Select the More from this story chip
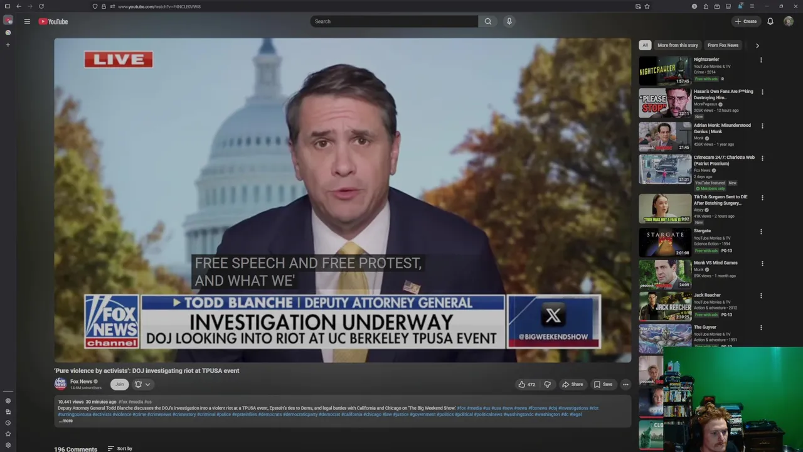The height and width of the screenshot is (452, 803). 678,45
